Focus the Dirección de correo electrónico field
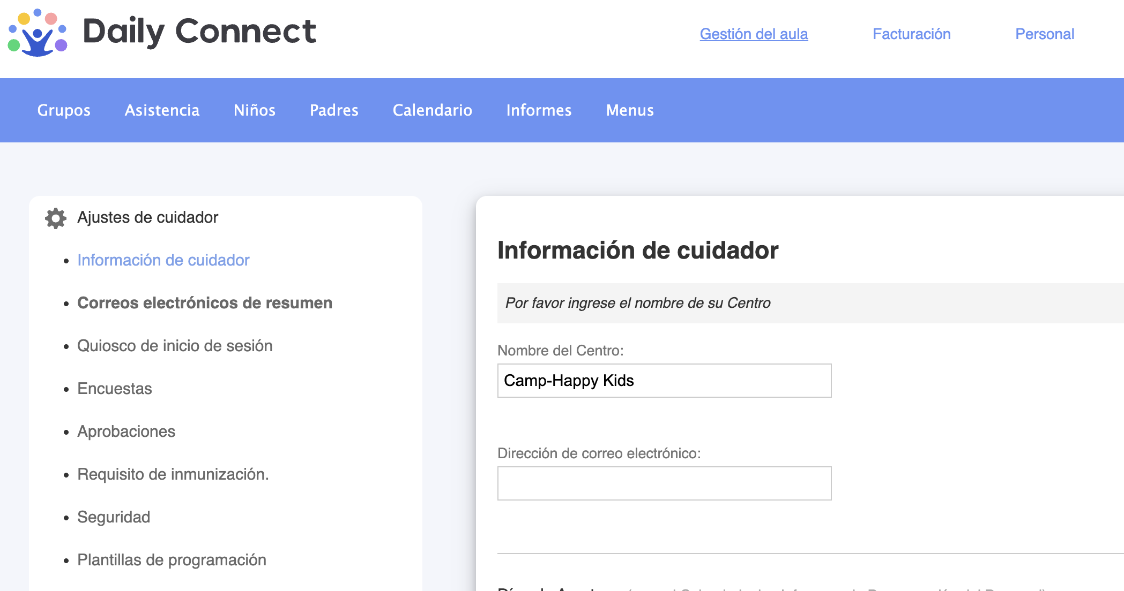Screen dimensions: 1124x591 coord(664,483)
